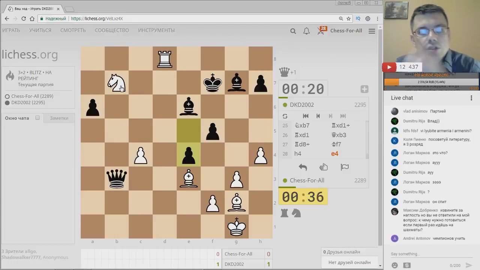Select move Qxb3 in move list

point(339,135)
